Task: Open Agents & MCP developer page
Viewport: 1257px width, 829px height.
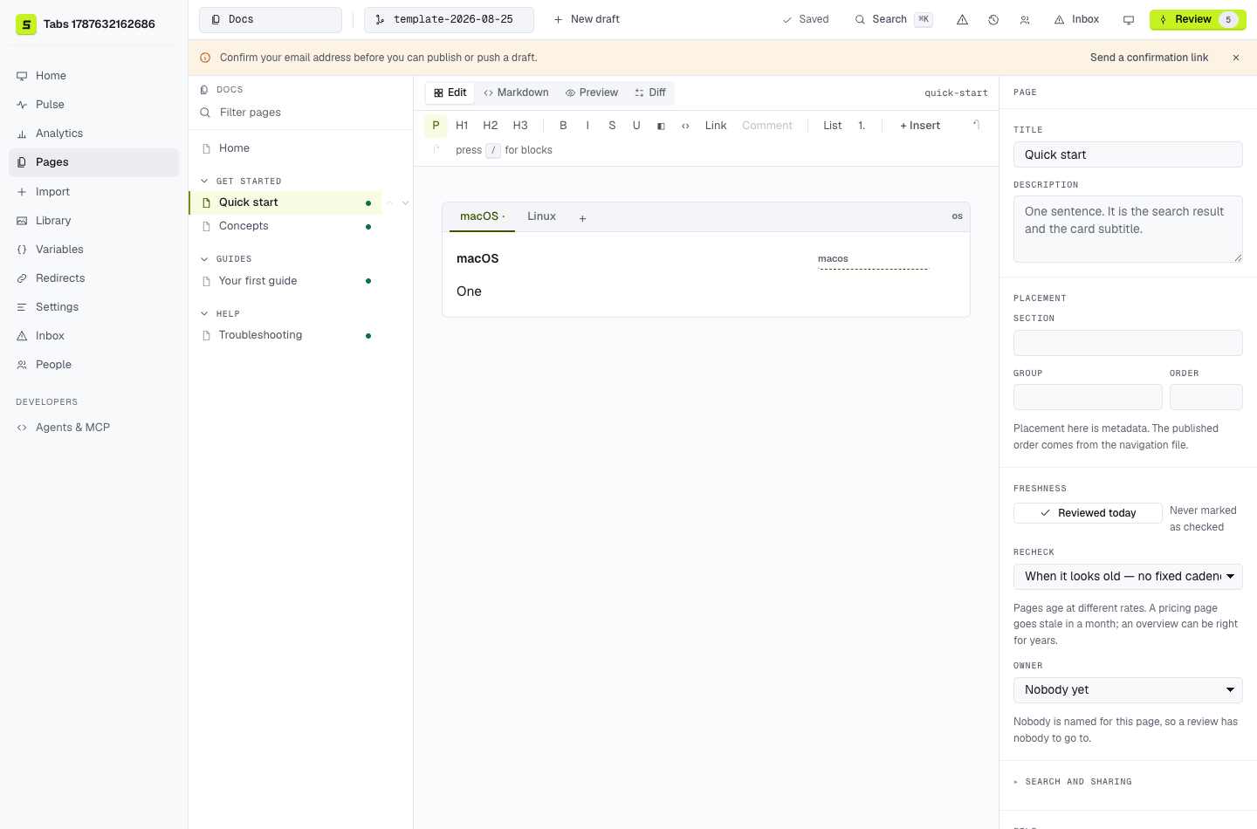Action: pyautogui.click(x=93, y=428)
